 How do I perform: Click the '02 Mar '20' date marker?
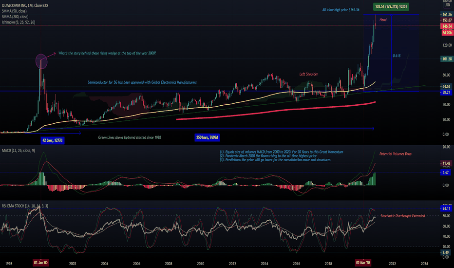(363, 263)
